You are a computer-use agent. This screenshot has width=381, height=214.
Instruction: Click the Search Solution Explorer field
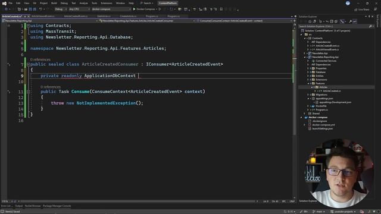pos(333,26)
